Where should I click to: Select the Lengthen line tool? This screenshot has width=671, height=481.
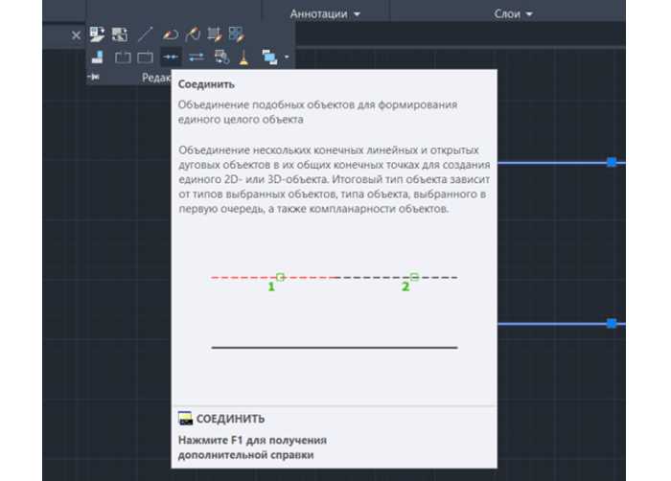click(146, 34)
